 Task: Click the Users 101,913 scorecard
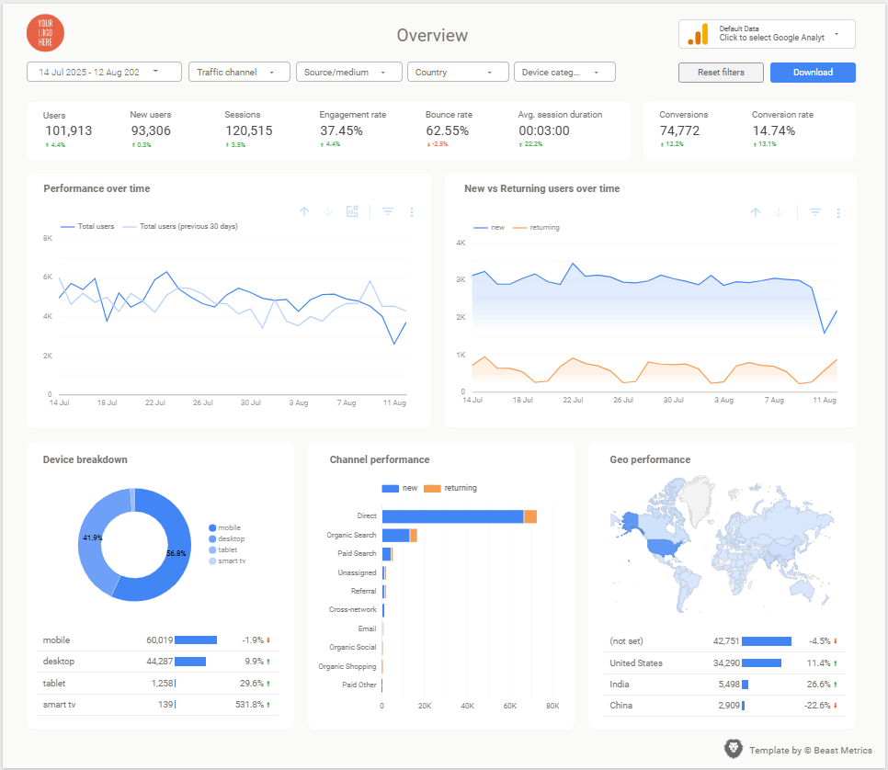pyautogui.click(x=68, y=130)
